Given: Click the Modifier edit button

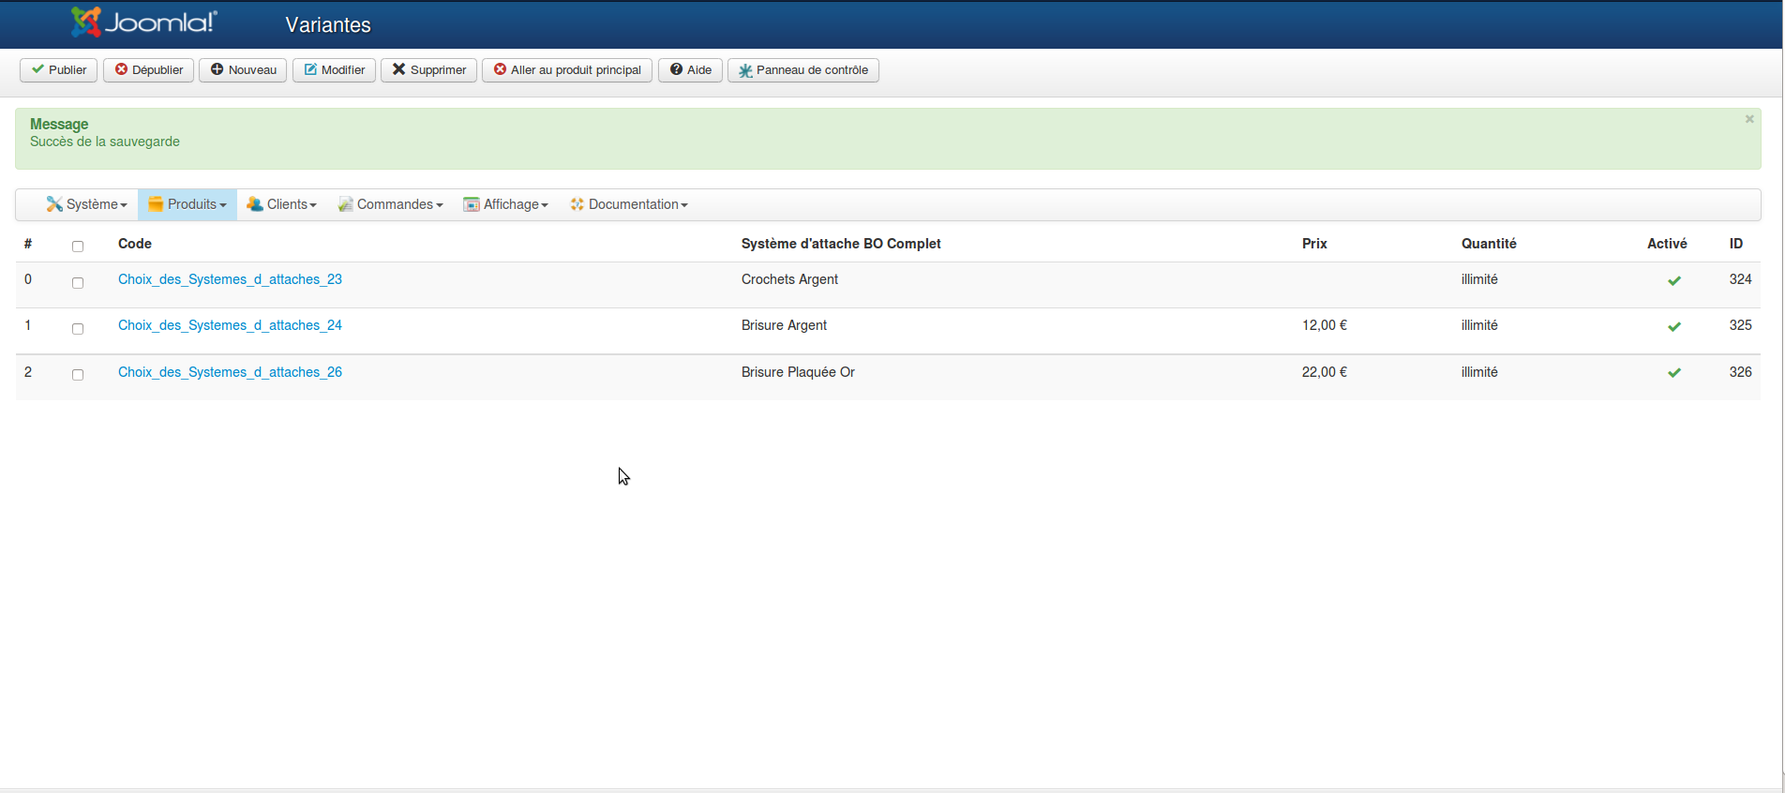Looking at the screenshot, I should click(335, 70).
